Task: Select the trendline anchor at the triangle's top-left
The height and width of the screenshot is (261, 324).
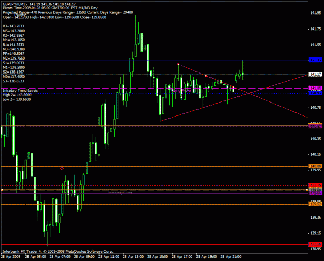Action: 178,64
